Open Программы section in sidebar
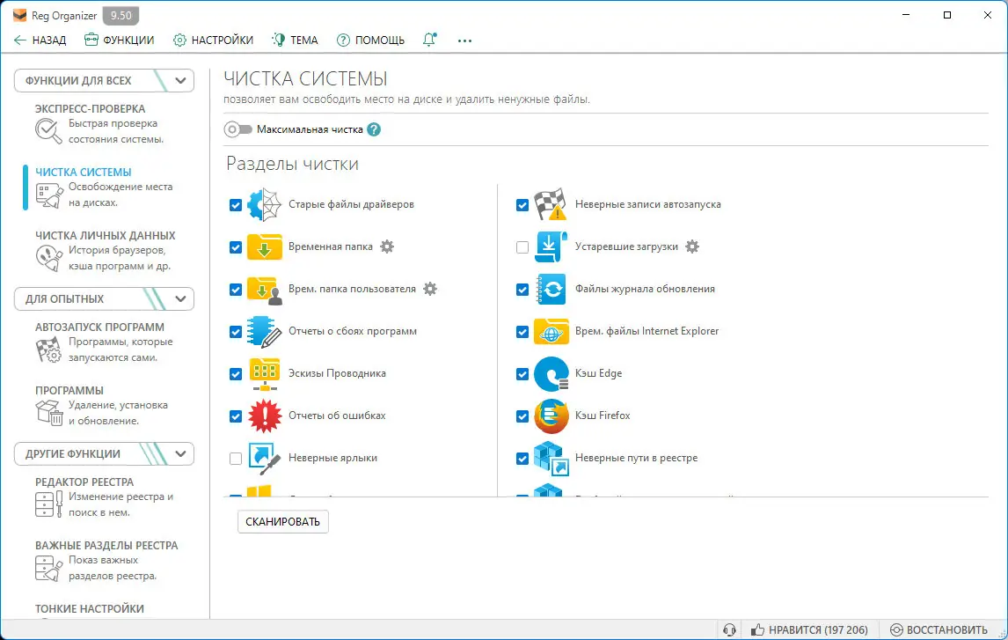 [101, 406]
